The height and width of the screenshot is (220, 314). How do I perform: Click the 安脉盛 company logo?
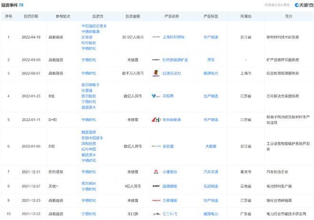click(156, 146)
